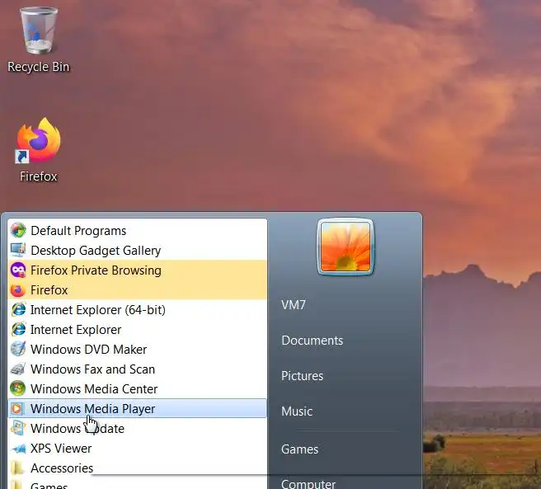
Task: Open XPS Viewer entry
Action: coord(138,449)
